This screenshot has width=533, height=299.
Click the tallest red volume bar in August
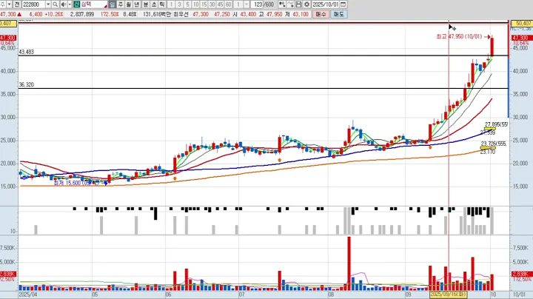pyautogui.click(x=349, y=263)
